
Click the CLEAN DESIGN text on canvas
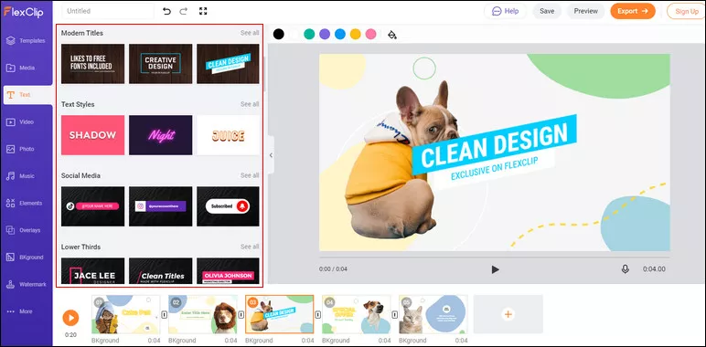pyautogui.click(x=494, y=144)
